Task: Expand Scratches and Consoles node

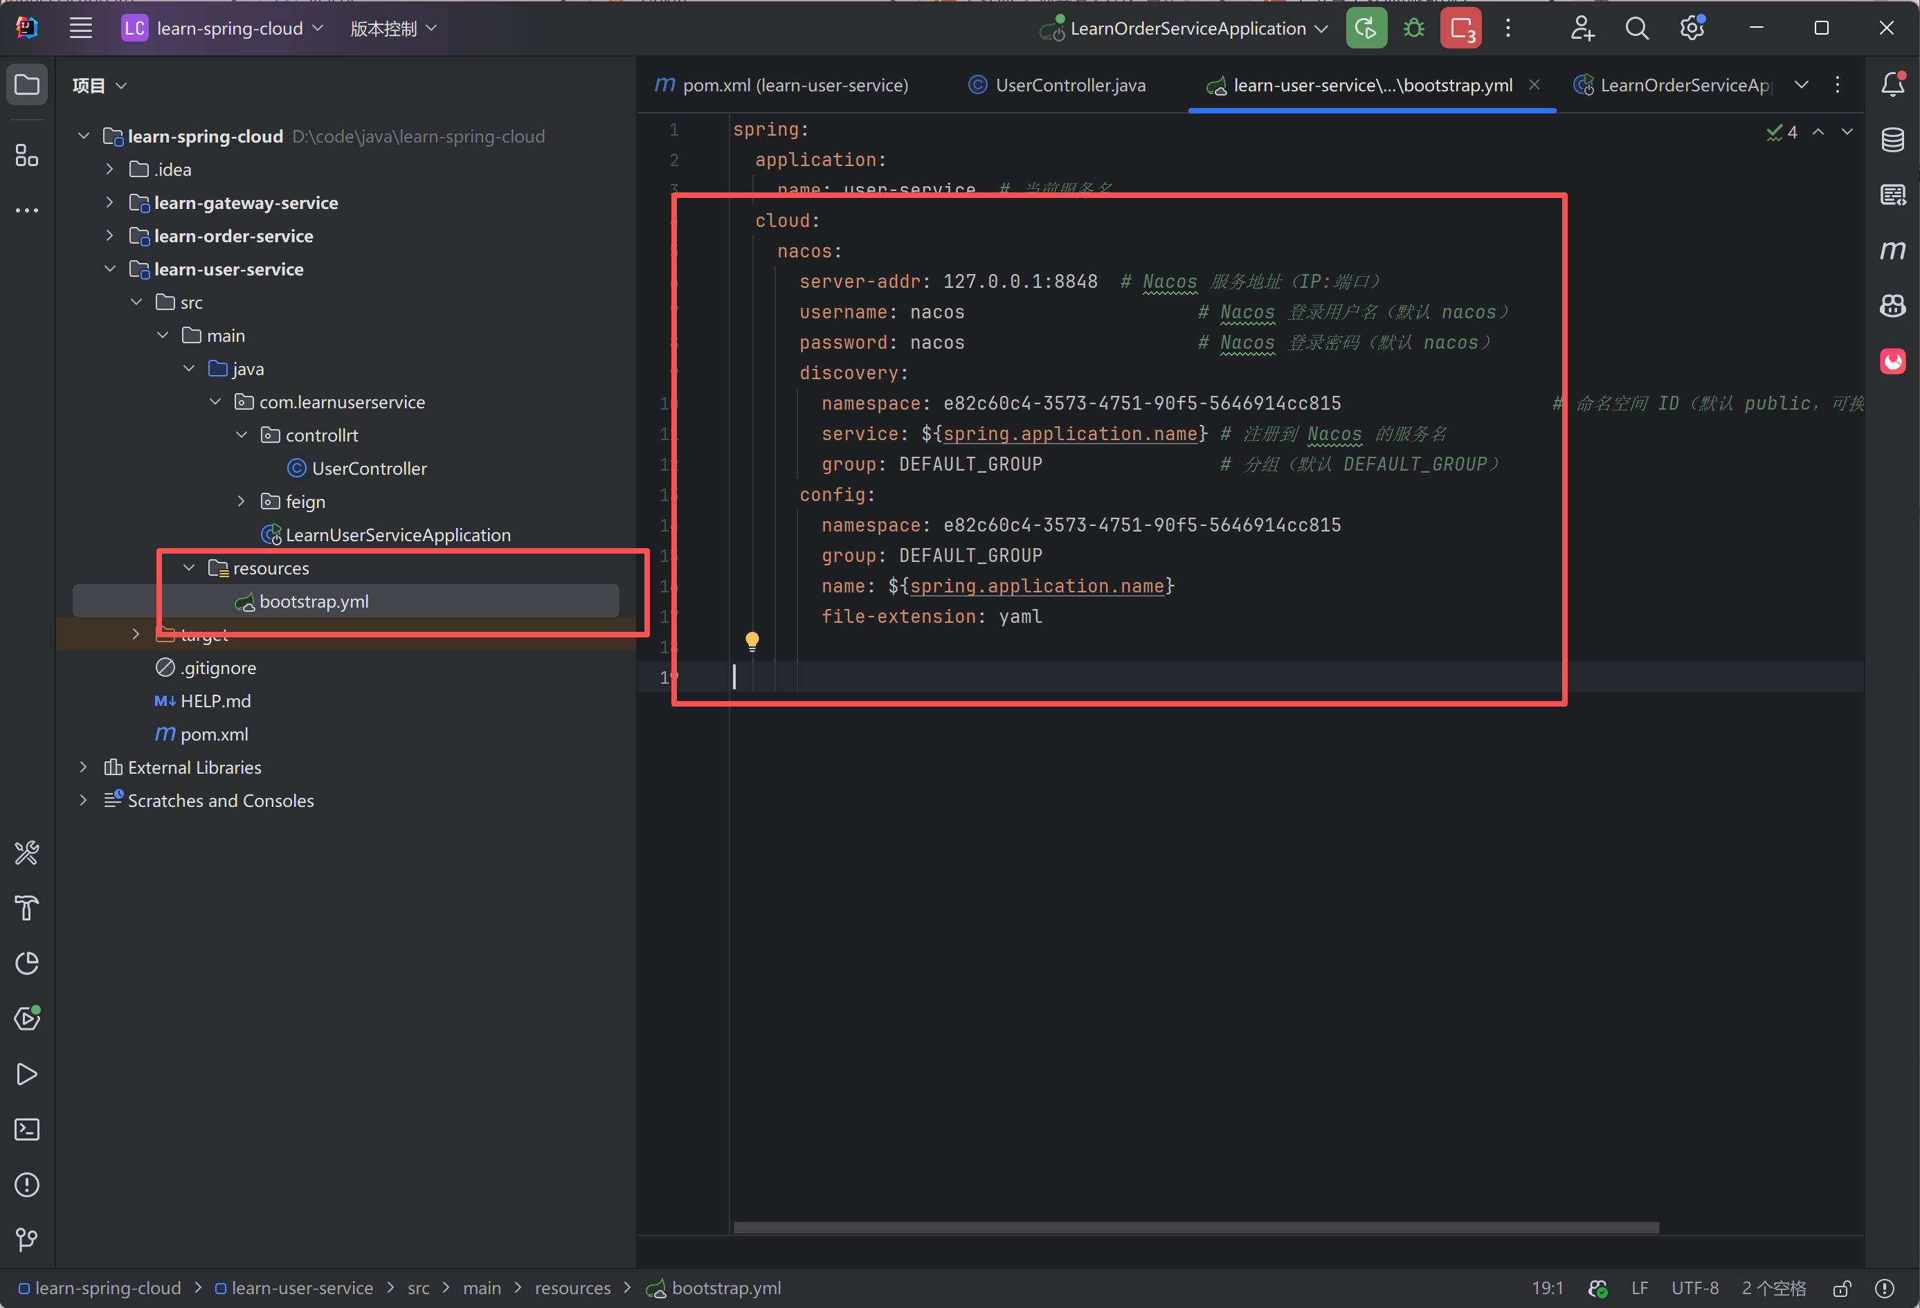Action: (82, 800)
